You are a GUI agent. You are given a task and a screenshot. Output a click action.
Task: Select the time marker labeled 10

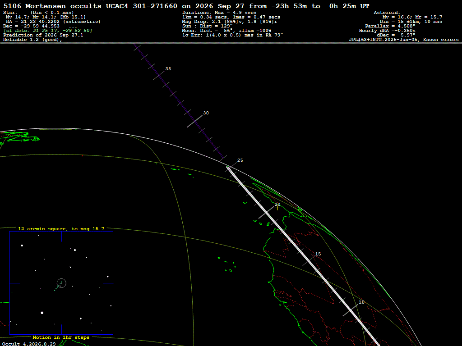coord(361,302)
